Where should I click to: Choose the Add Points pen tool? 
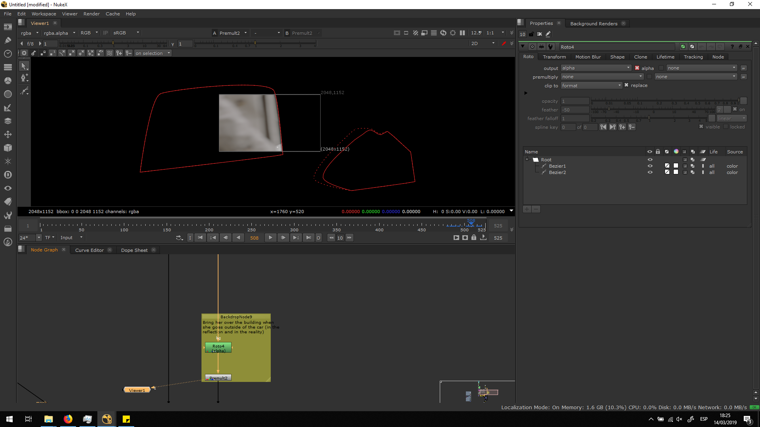point(24,78)
